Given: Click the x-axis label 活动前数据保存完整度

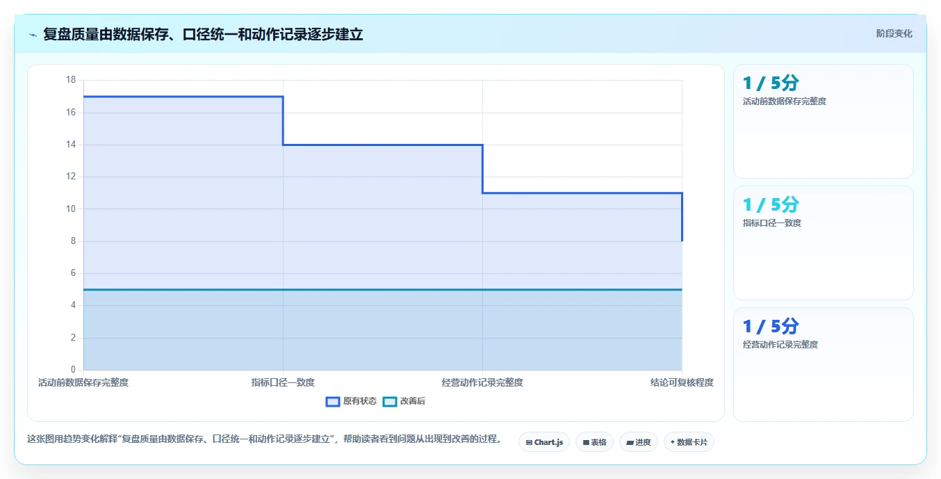Looking at the screenshot, I should click(x=83, y=382).
